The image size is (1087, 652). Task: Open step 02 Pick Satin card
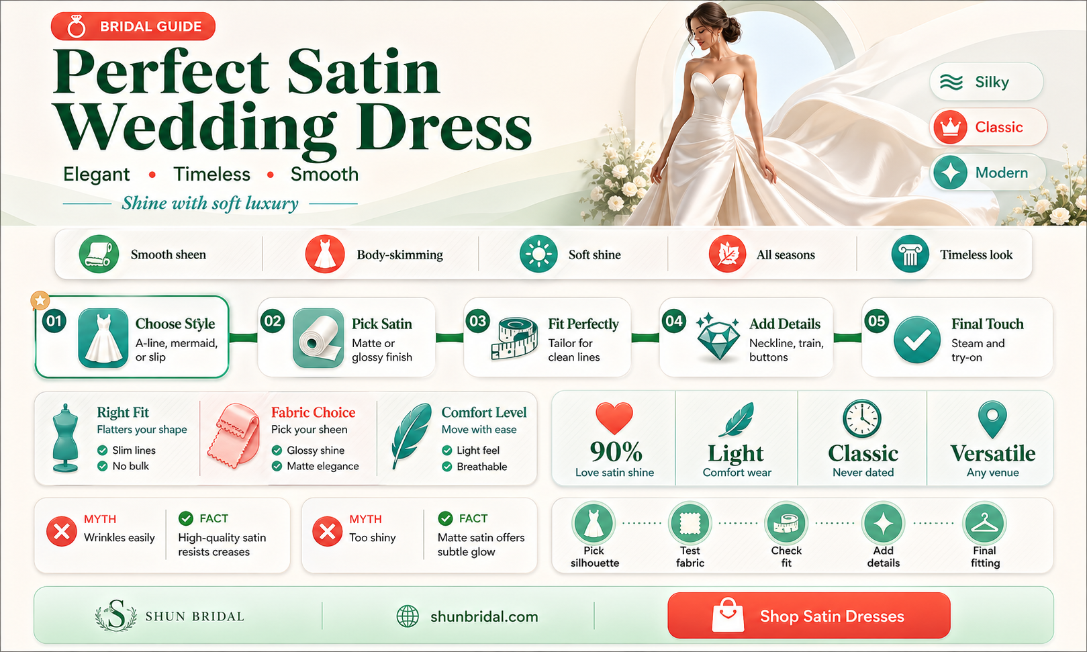346,337
